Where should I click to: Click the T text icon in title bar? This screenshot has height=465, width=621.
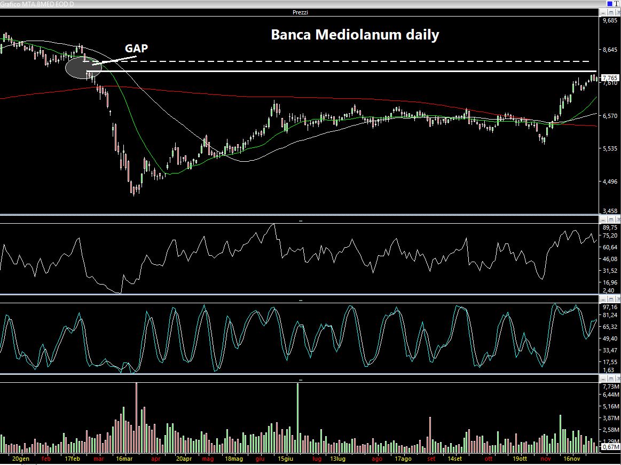pyautogui.click(x=617, y=4)
